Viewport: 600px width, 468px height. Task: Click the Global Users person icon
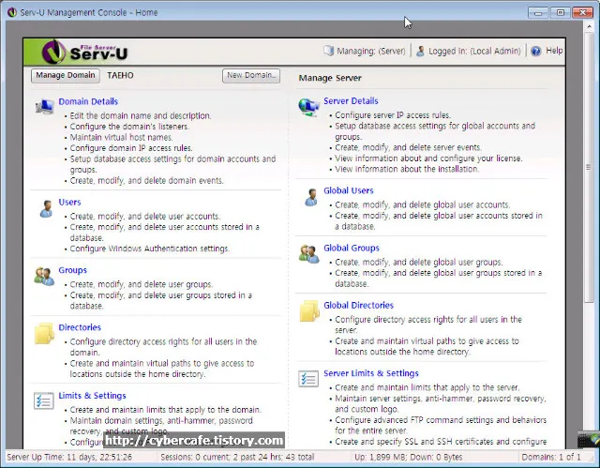click(309, 197)
